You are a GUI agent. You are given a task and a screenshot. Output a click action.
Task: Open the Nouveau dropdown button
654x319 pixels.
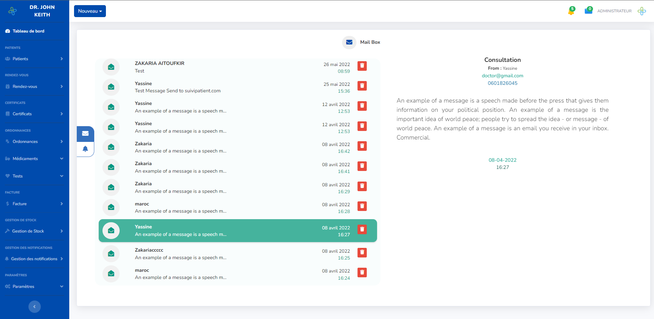coord(90,11)
